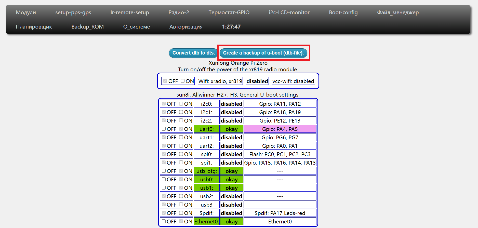Enable the ON checkbox for Spdif
This screenshot has height=228, width=478.
(181, 213)
